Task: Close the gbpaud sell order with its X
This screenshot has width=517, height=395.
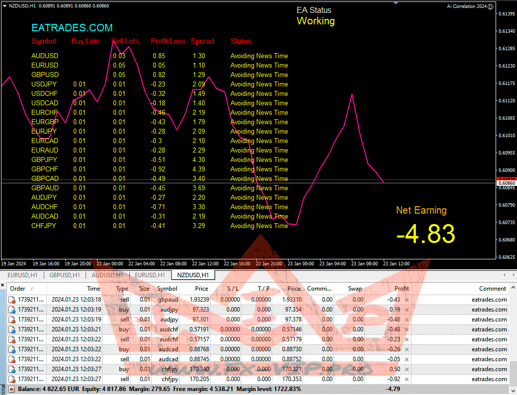Action: pyautogui.click(x=407, y=300)
